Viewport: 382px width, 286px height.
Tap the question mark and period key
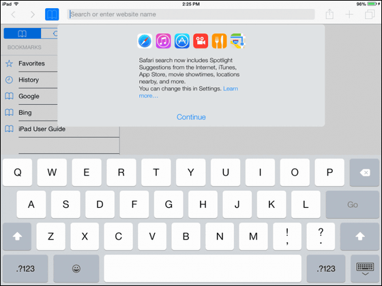pyautogui.click(x=321, y=236)
